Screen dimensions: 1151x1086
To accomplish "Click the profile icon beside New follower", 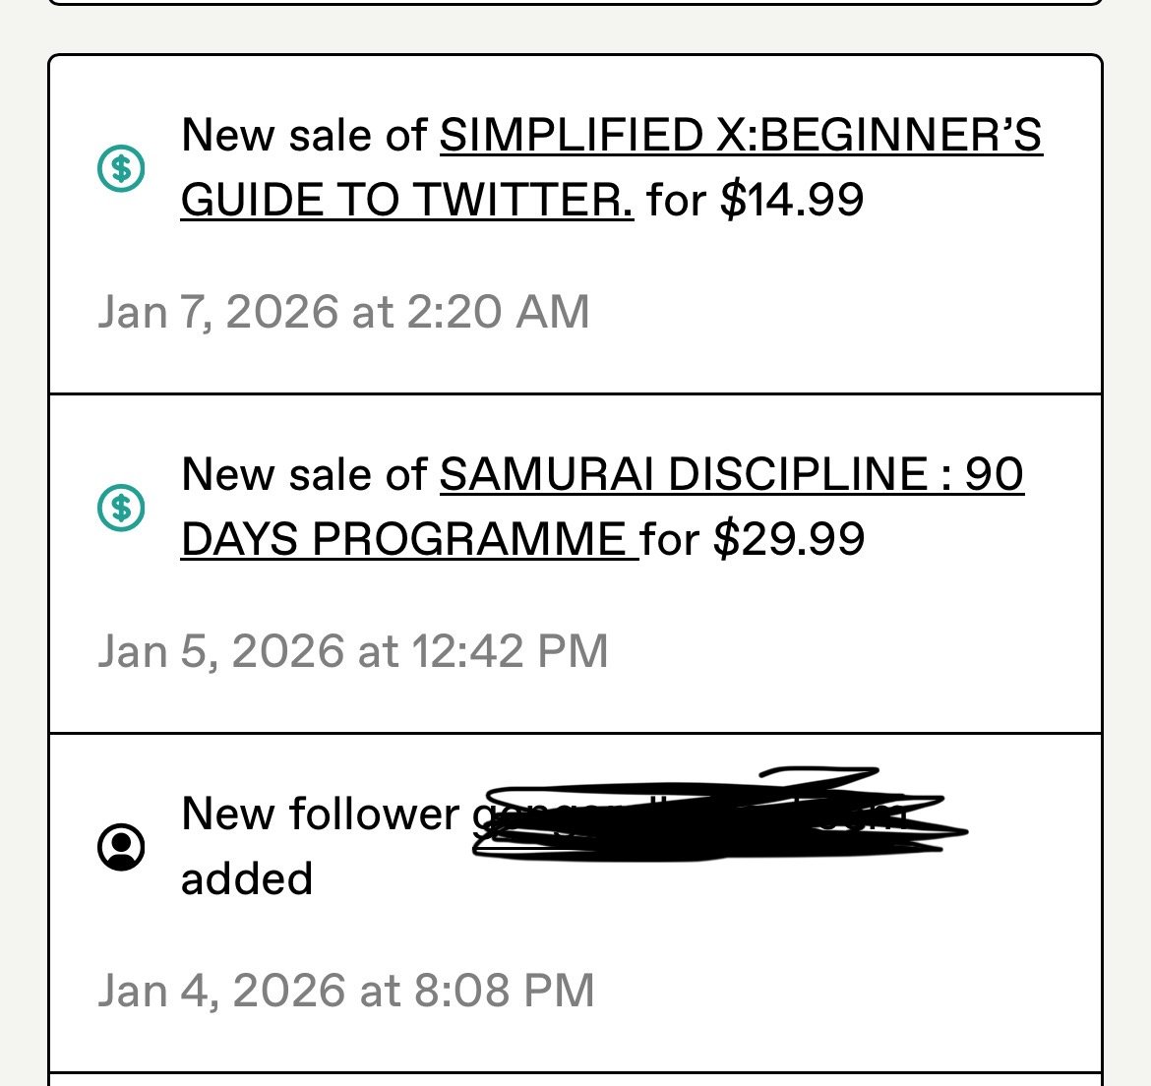I will [122, 847].
